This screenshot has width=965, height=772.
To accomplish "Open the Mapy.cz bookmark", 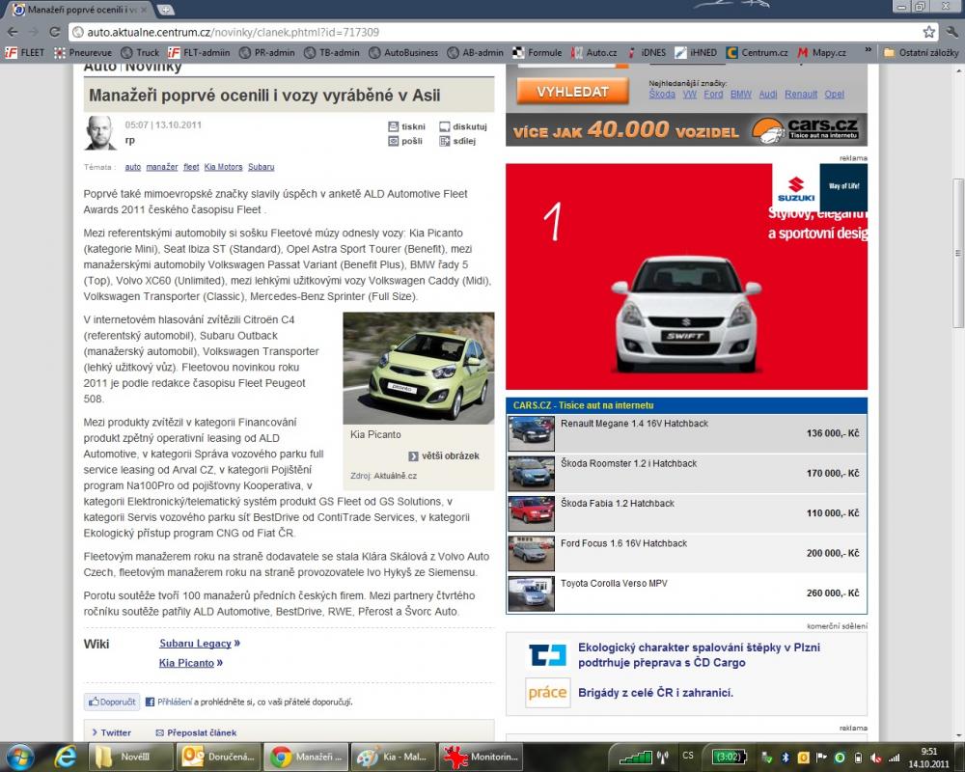I will coord(821,52).
